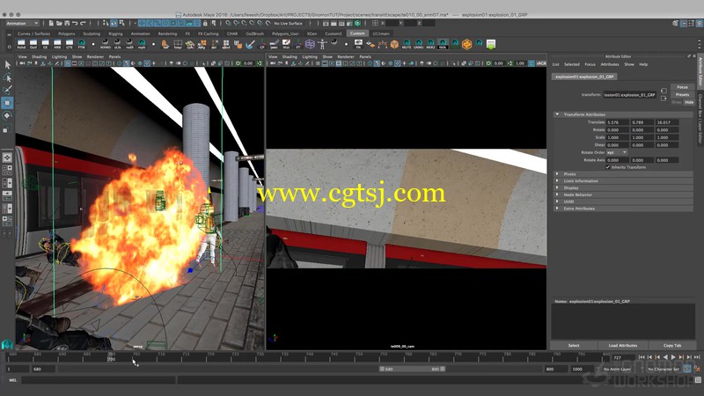The height and width of the screenshot is (396, 704).
Task: Click the explosion01:explosion_01_GRP node tab
Action: tap(584, 77)
